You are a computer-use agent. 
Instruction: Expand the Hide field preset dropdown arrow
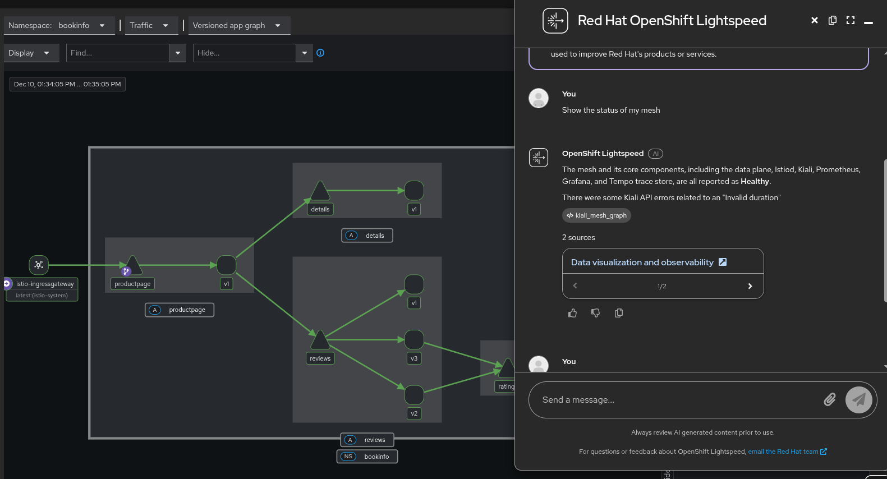click(x=305, y=53)
